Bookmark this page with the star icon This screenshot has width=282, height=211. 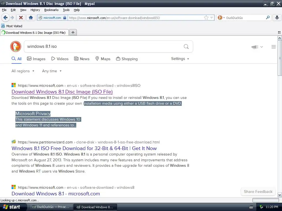tap(206, 18)
